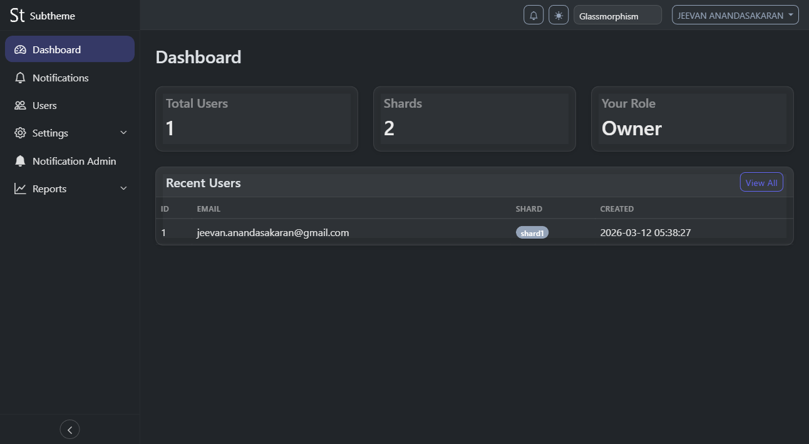Click the Dashboard speedometer icon
The width and height of the screenshot is (809, 444).
(x=20, y=49)
